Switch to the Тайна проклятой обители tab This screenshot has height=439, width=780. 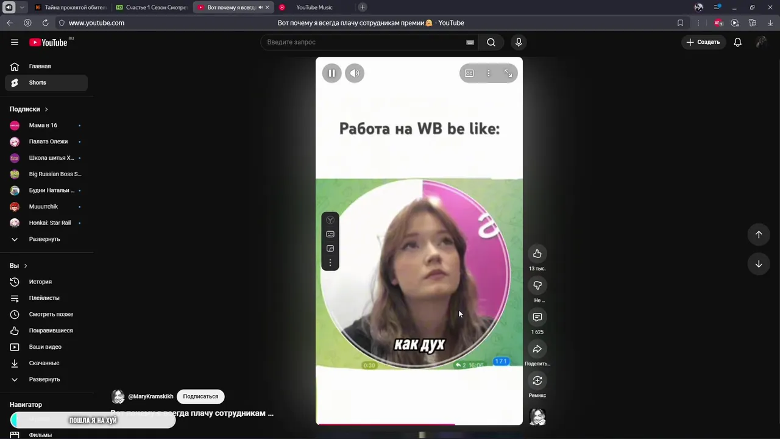[71, 7]
